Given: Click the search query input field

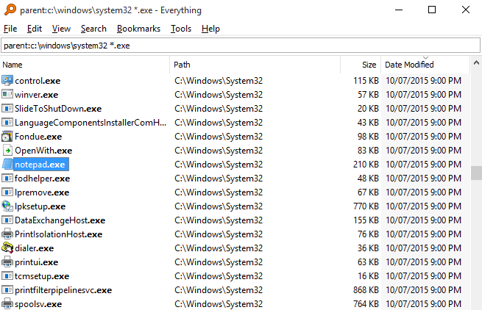Looking at the screenshot, I should 240,46.
